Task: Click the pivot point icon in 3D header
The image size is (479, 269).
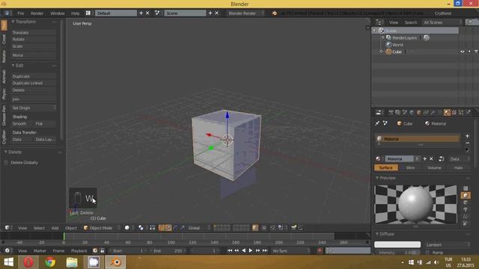Action: point(141,228)
